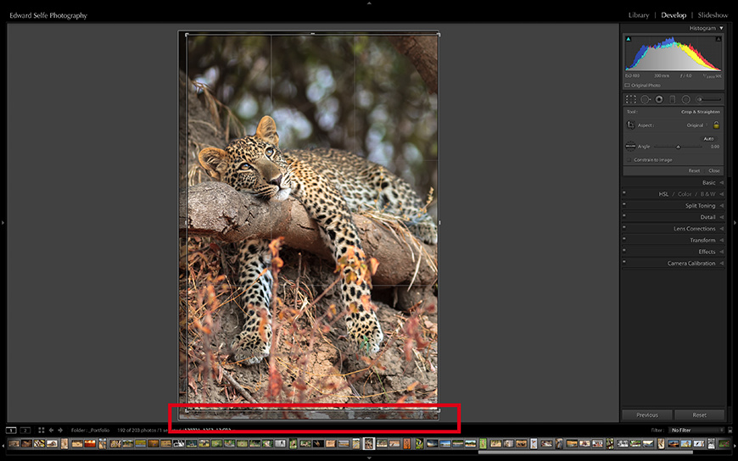
Task: Click the Crop Frame tool next to Aspect
Action: click(630, 125)
